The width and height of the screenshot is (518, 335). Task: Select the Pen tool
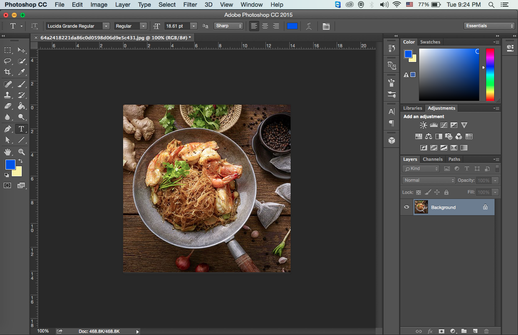[x=8, y=129]
